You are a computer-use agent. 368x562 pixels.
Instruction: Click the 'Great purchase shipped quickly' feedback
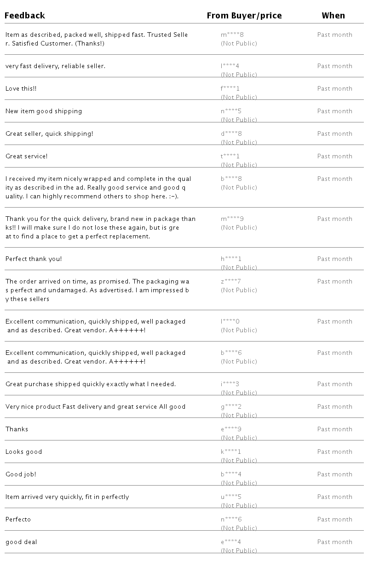(x=91, y=384)
